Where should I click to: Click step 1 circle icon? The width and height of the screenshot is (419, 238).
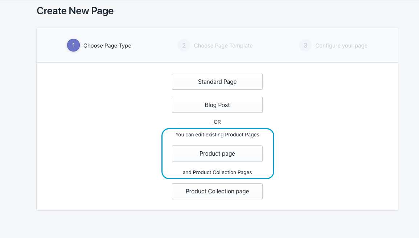74,45
